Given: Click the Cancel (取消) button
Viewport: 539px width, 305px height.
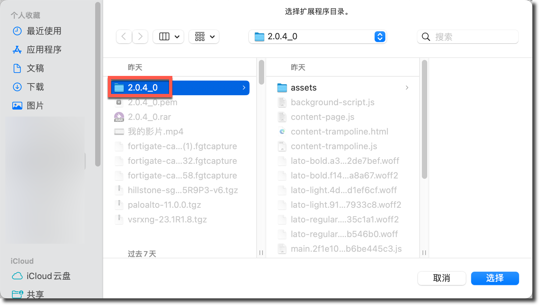Looking at the screenshot, I should pyautogui.click(x=442, y=278).
